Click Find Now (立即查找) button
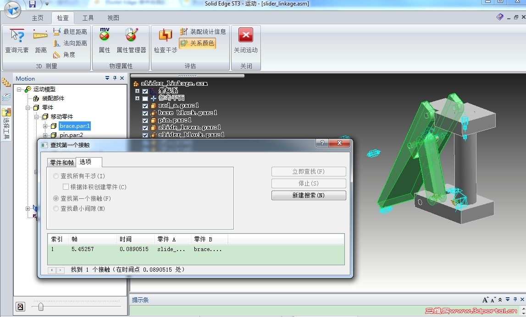The image size is (526, 317). [x=309, y=172]
